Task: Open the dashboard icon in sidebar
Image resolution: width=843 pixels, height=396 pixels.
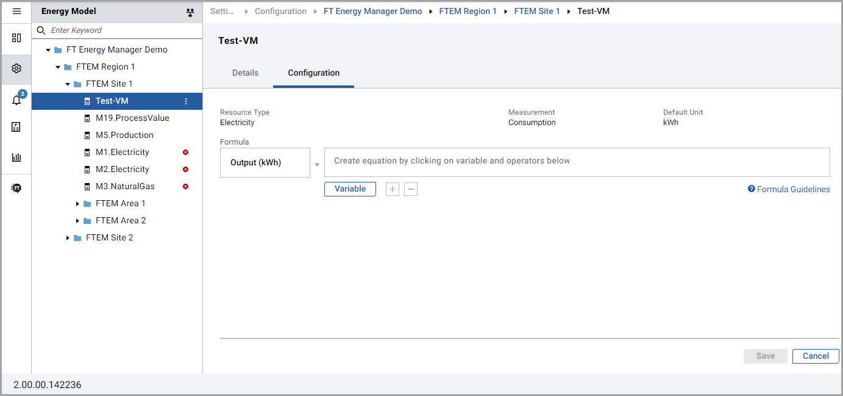Action: (16, 38)
